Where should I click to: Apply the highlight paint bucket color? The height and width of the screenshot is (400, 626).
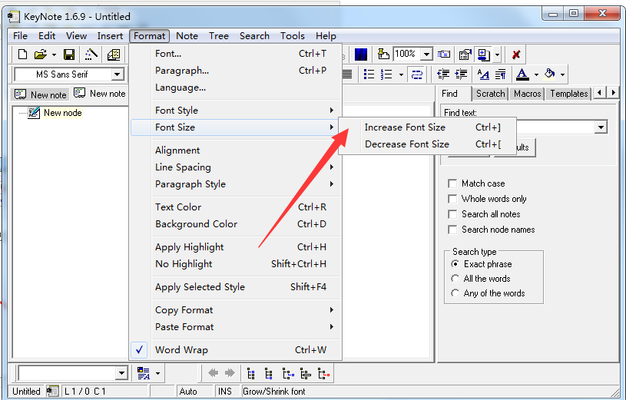pyautogui.click(x=550, y=74)
